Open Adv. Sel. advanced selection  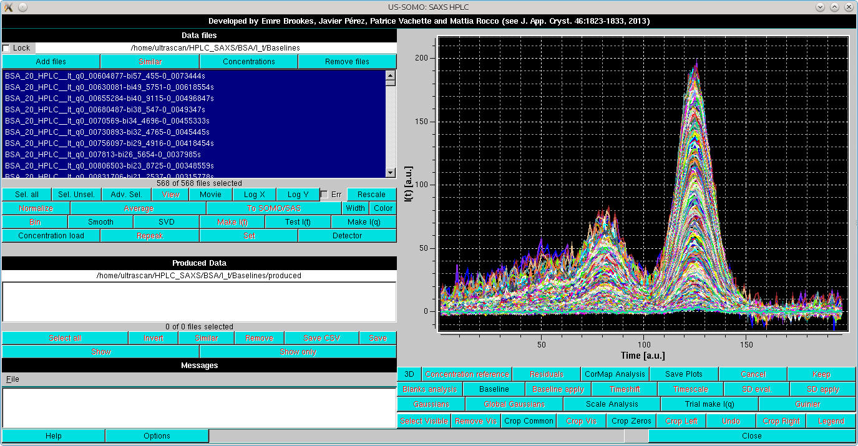pos(127,195)
